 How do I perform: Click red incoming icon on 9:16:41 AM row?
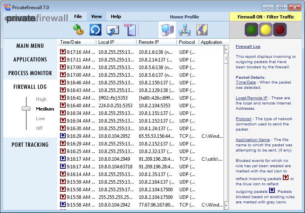tap(62, 97)
